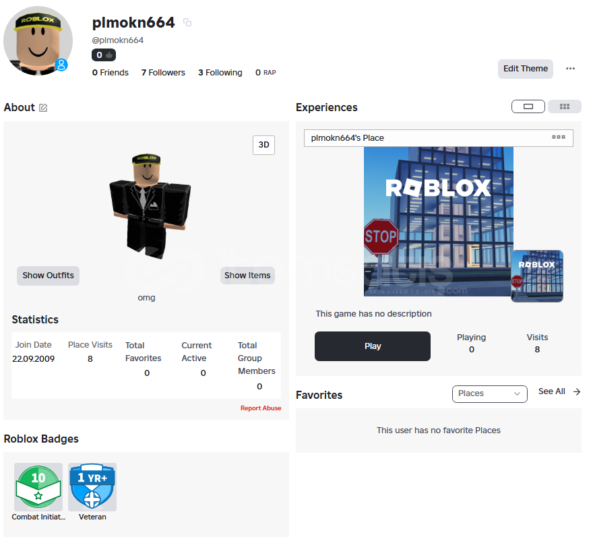View the 7 Followers list
Screen dimensions: 591x541
pos(163,72)
